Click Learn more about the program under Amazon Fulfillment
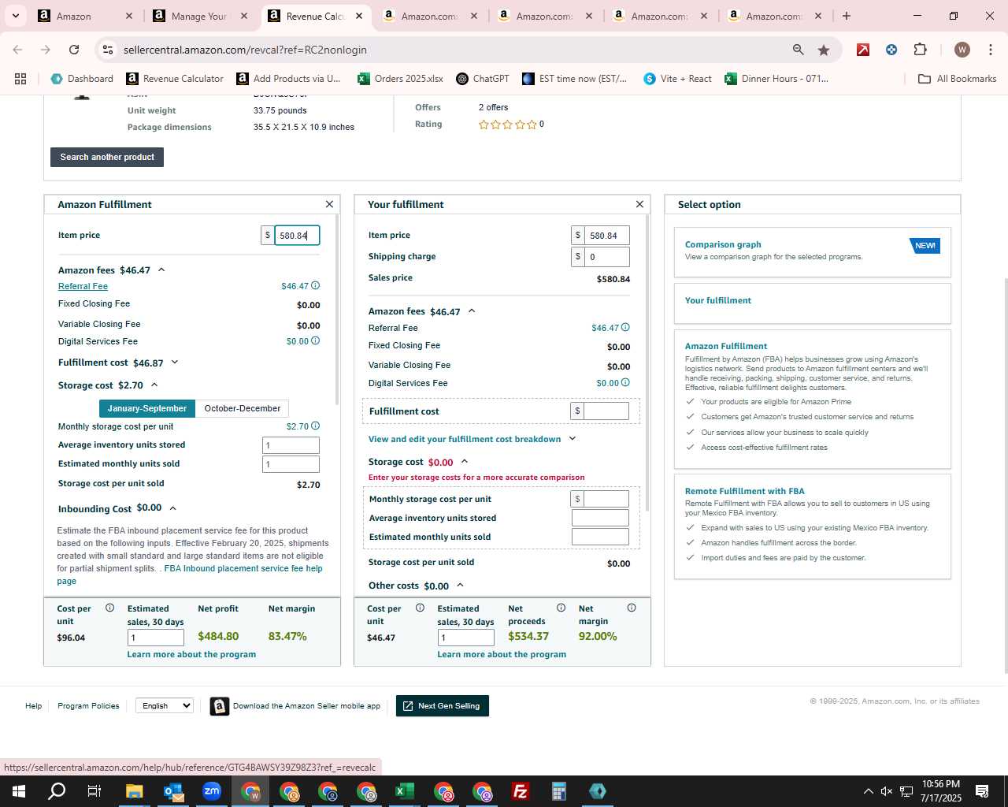This screenshot has width=1008, height=807. [191, 654]
